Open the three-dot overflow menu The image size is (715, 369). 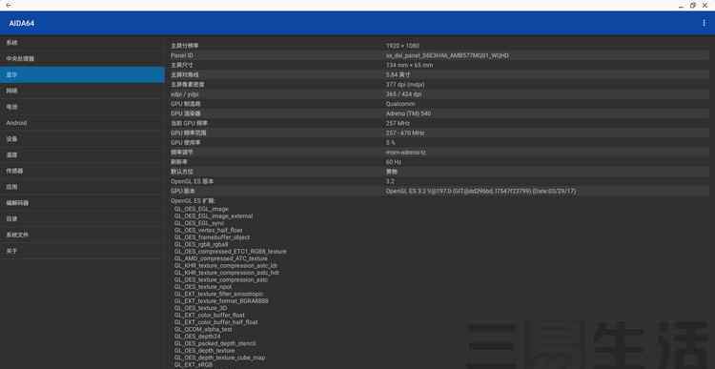[x=705, y=23]
